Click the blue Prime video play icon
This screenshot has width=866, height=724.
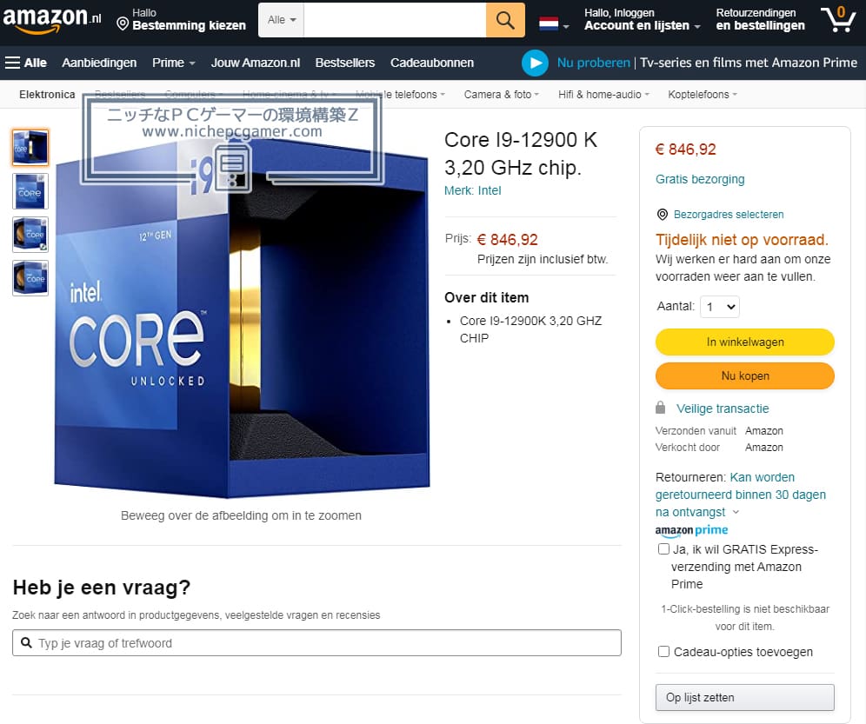[x=535, y=63]
